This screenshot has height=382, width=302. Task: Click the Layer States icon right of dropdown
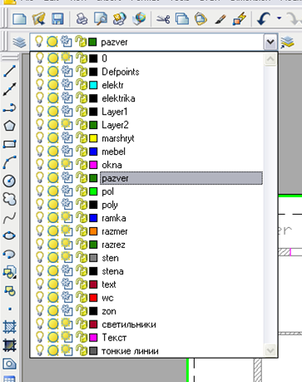[x=287, y=42]
